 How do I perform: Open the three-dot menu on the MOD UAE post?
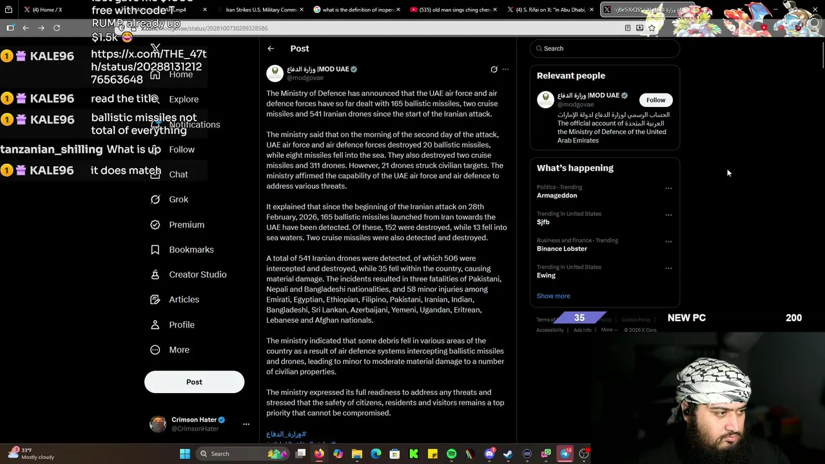click(x=505, y=70)
